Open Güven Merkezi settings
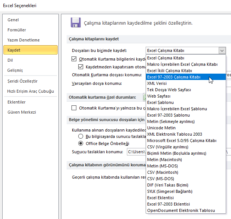Image resolution: width=231 pixels, height=219 pixels. (x=30, y=112)
